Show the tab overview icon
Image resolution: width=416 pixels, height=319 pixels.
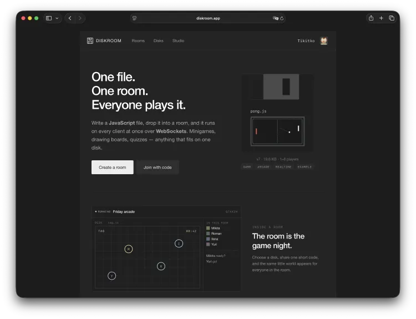[392, 18]
